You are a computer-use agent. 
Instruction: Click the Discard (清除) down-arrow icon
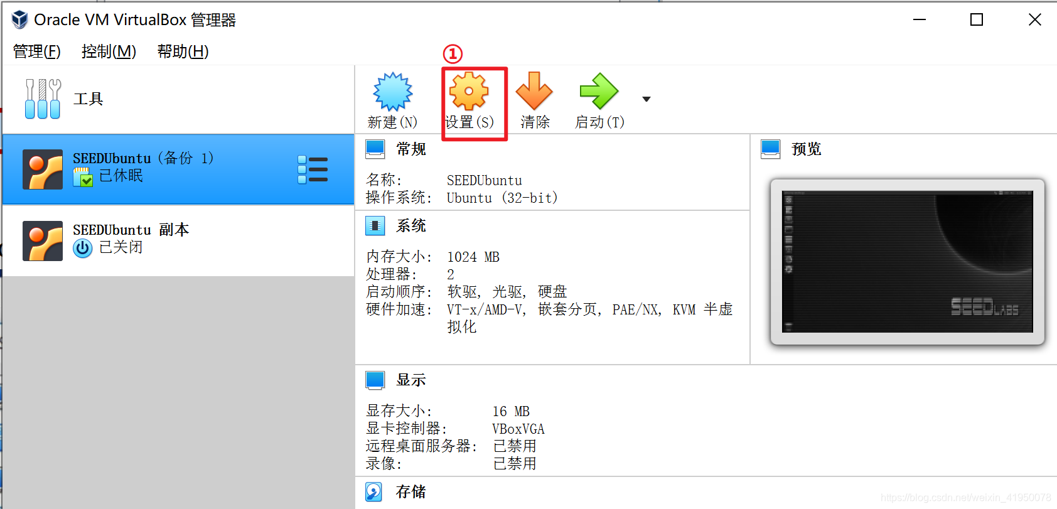click(534, 91)
